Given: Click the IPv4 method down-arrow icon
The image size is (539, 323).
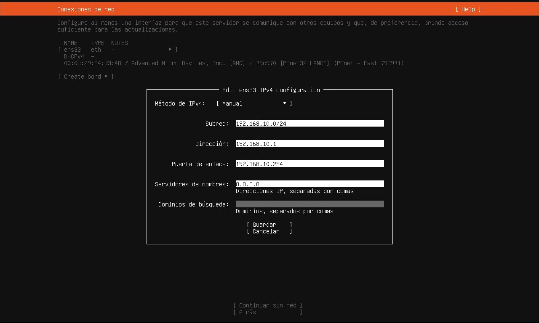Looking at the screenshot, I should [x=285, y=103].
